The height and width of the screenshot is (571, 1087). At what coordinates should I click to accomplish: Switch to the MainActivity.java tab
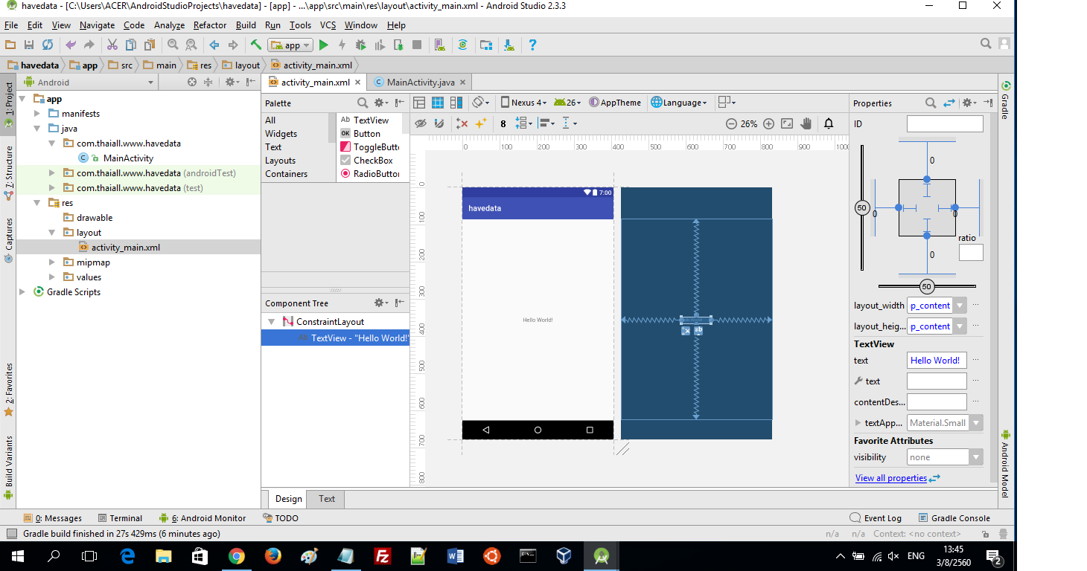coord(421,83)
